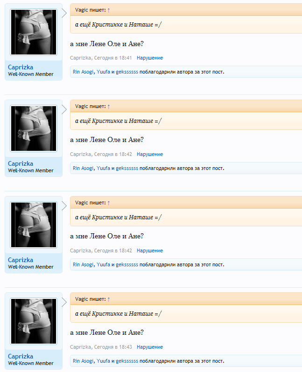Open Caprizka avatar in the first post

(x=34, y=32)
